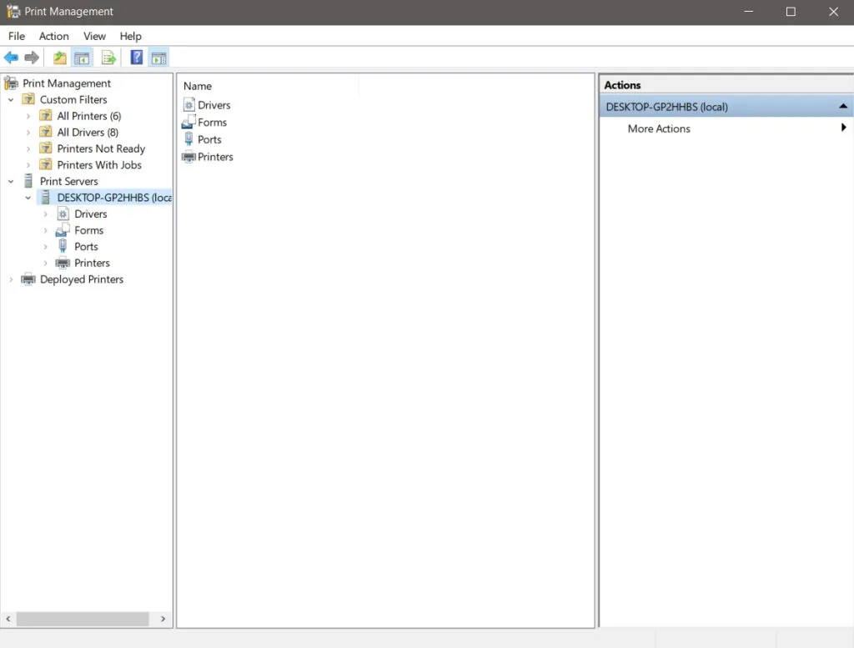Image resolution: width=854 pixels, height=648 pixels.
Task: Expand the Printers Not Ready node
Action: click(28, 148)
